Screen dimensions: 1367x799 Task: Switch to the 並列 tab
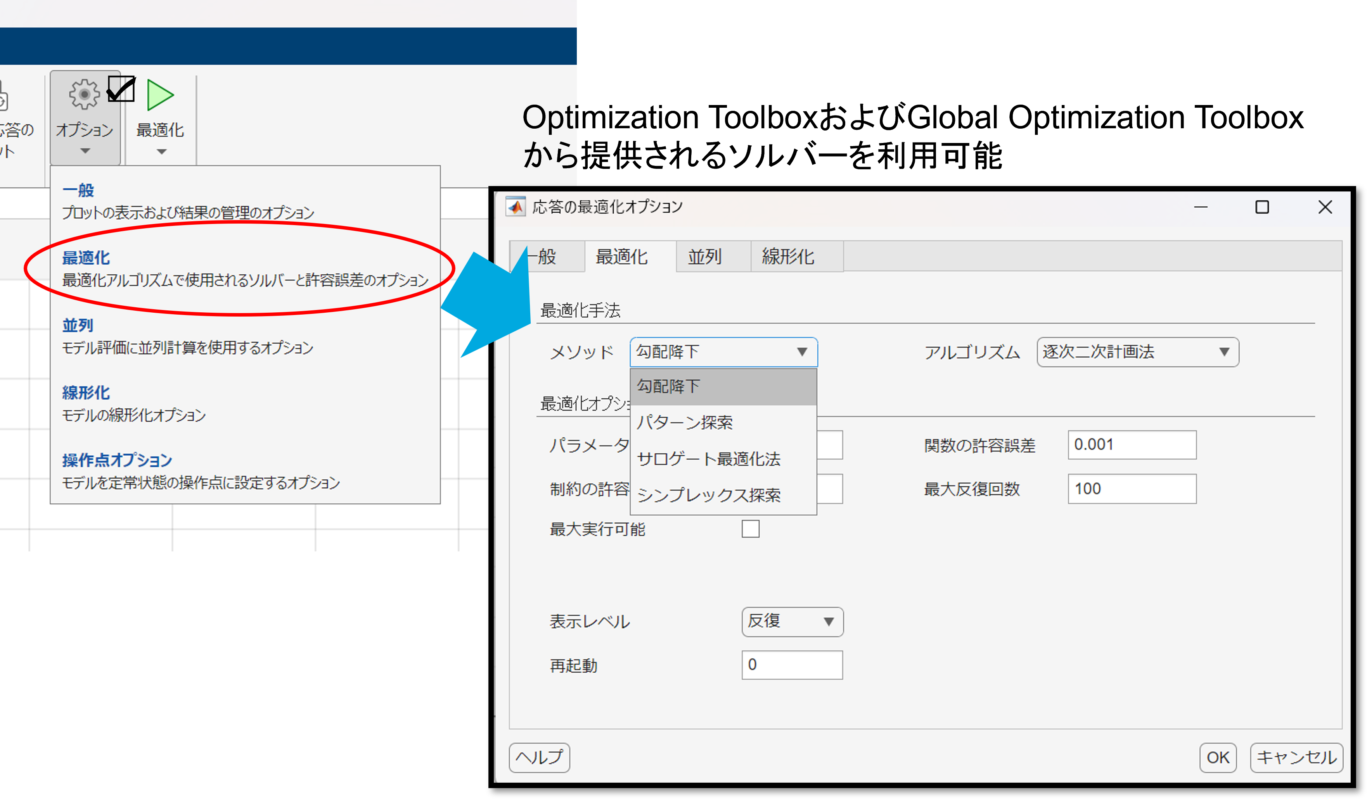pos(705,257)
